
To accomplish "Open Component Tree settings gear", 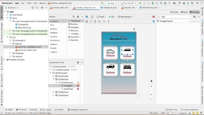I will point(78,63).
